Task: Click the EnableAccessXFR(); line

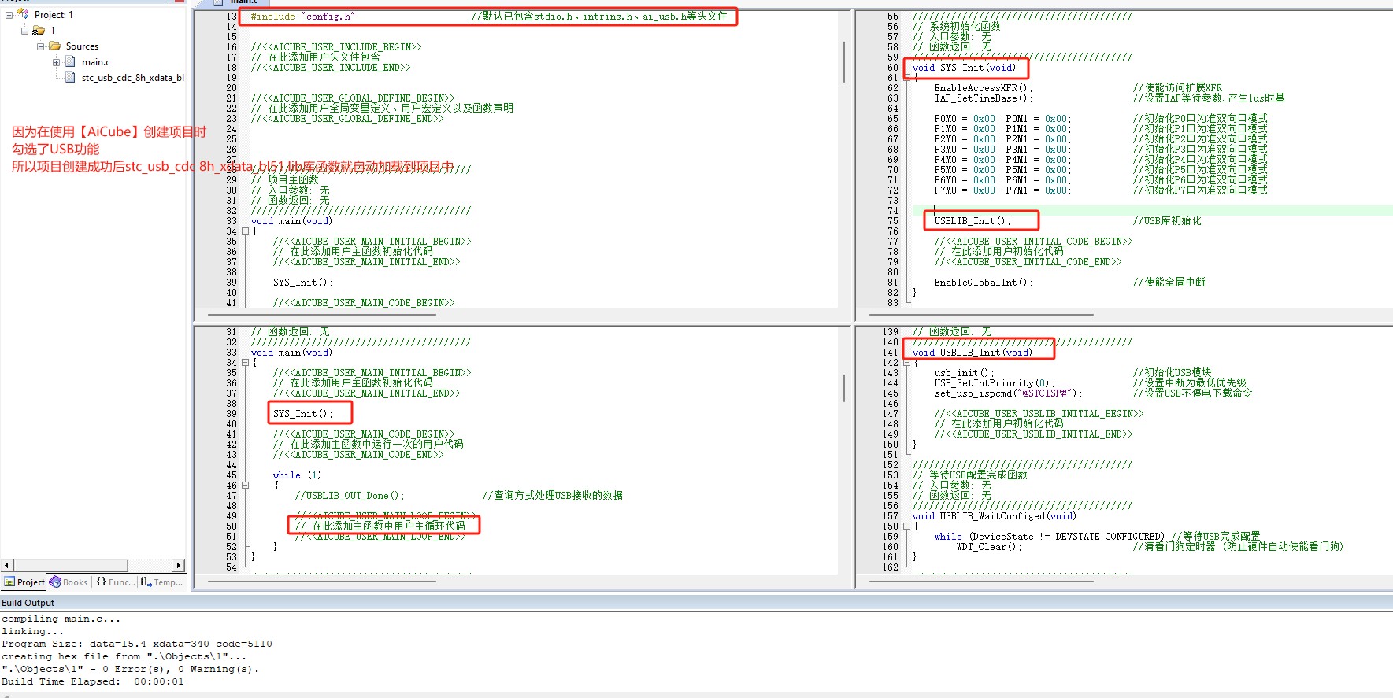Action: coord(983,88)
